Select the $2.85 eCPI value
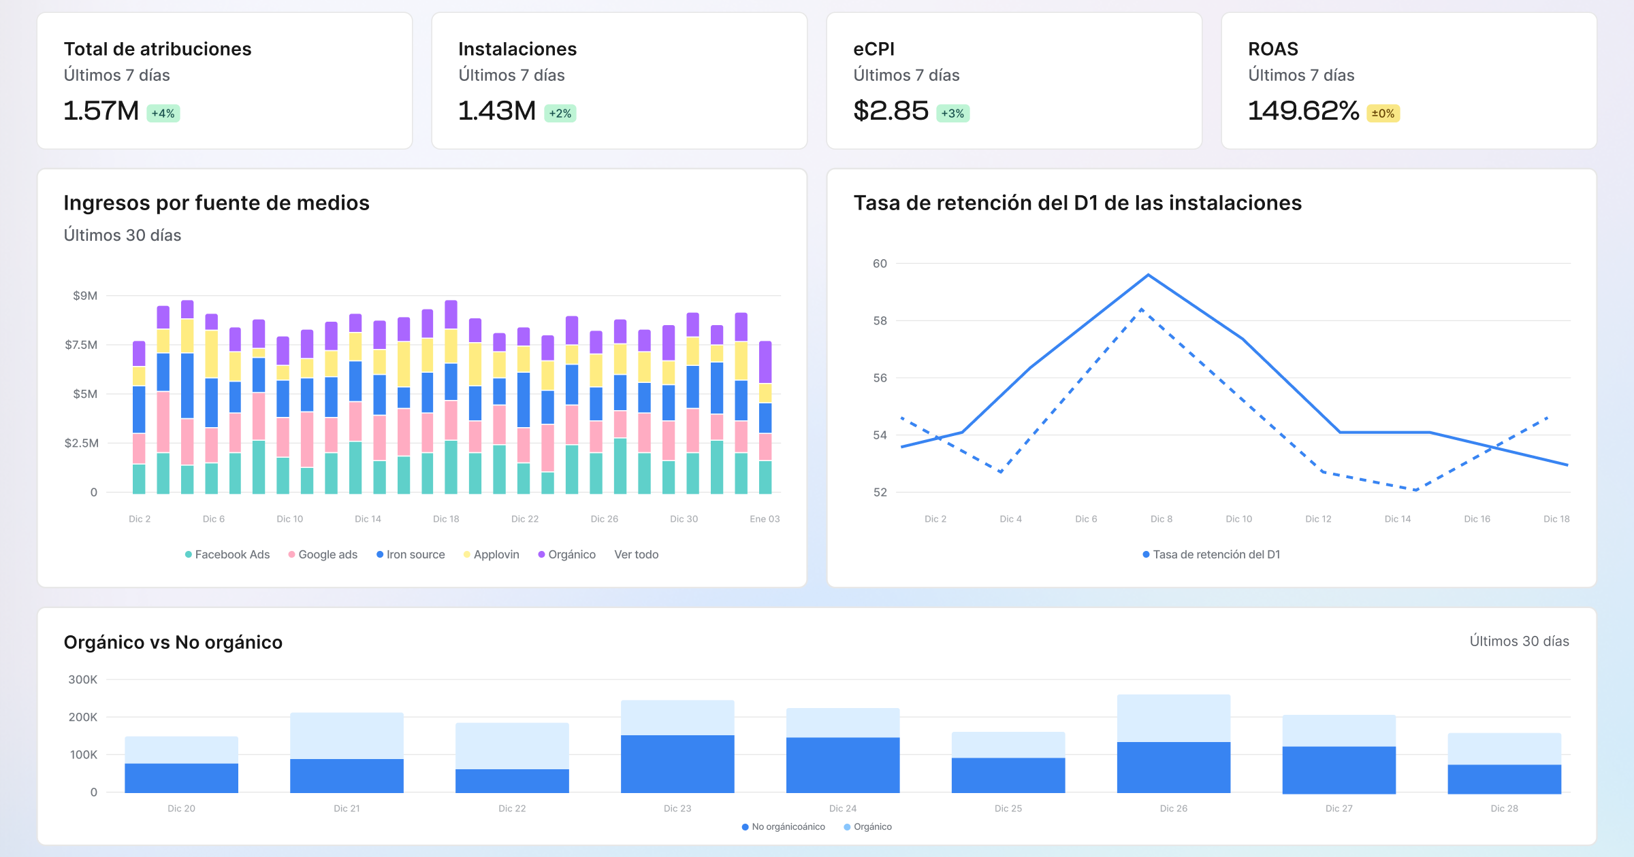Viewport: 1634px width, 857px height. pyautogui.click(x=891, y=111)
